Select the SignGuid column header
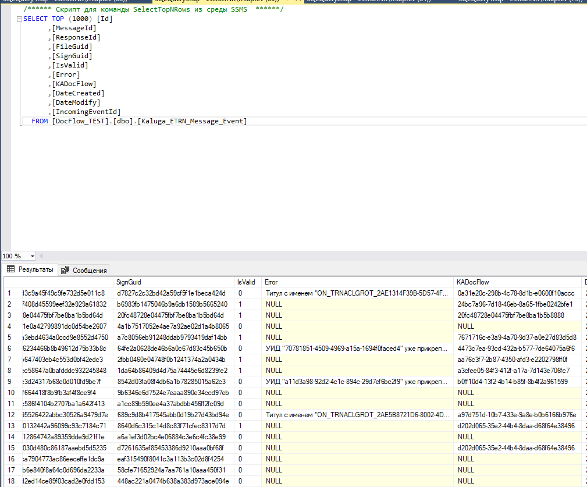This screenshot has width=587, height=487. pos(173,282)
